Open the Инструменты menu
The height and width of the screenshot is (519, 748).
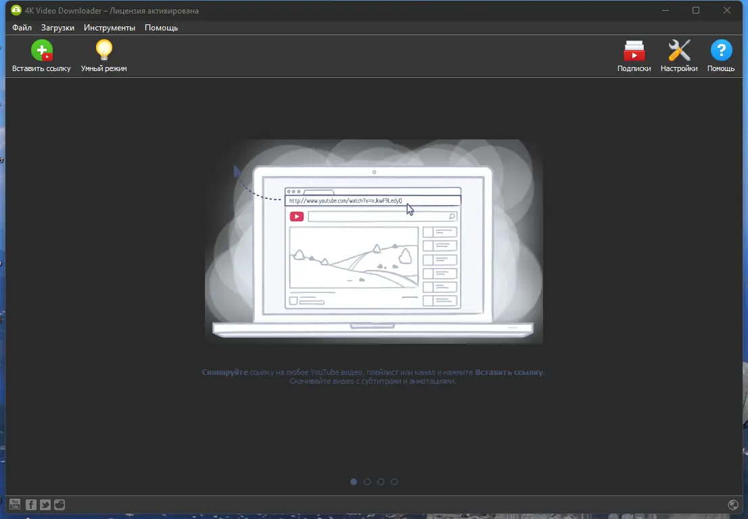[110, 28]
